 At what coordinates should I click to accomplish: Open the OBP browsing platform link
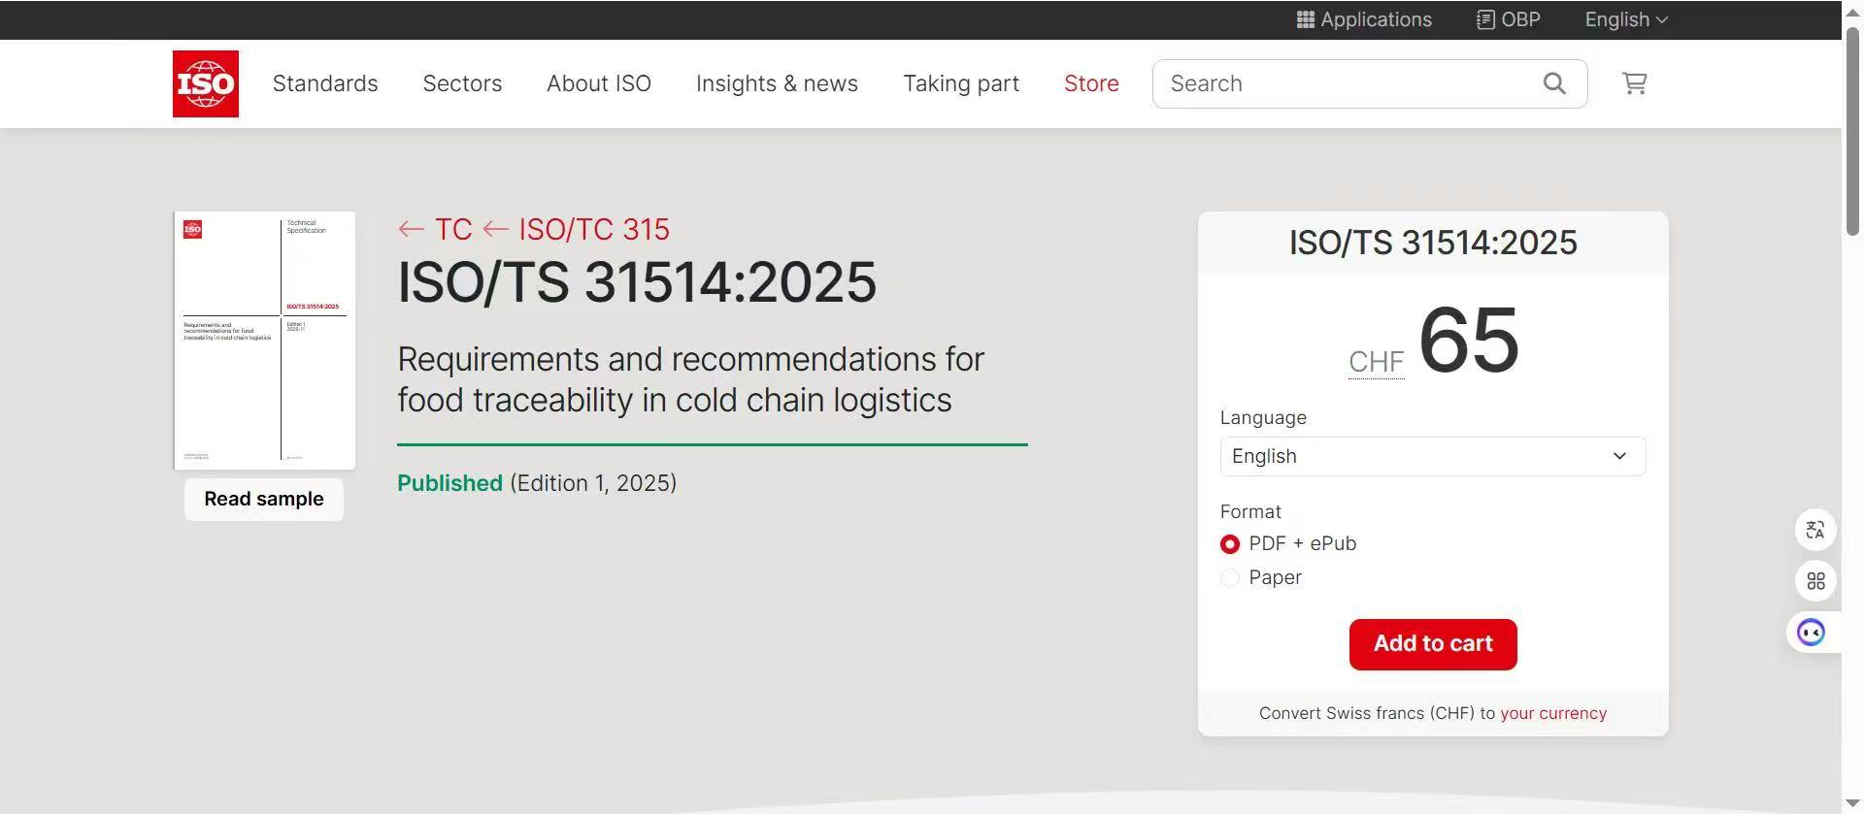pos(1509,19)
